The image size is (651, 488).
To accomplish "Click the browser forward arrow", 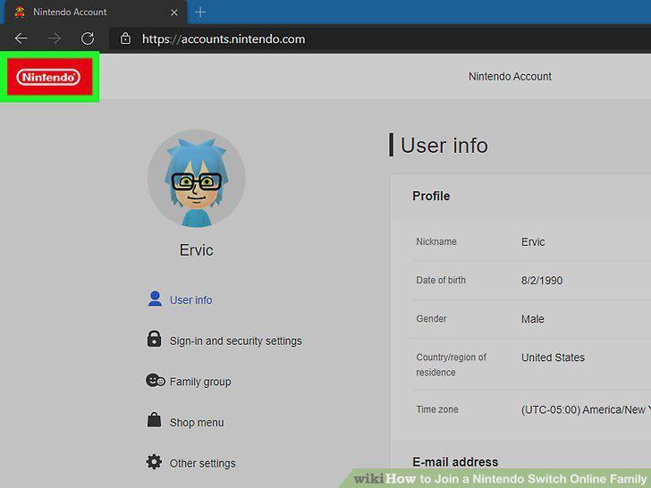I will coord(55,38).
